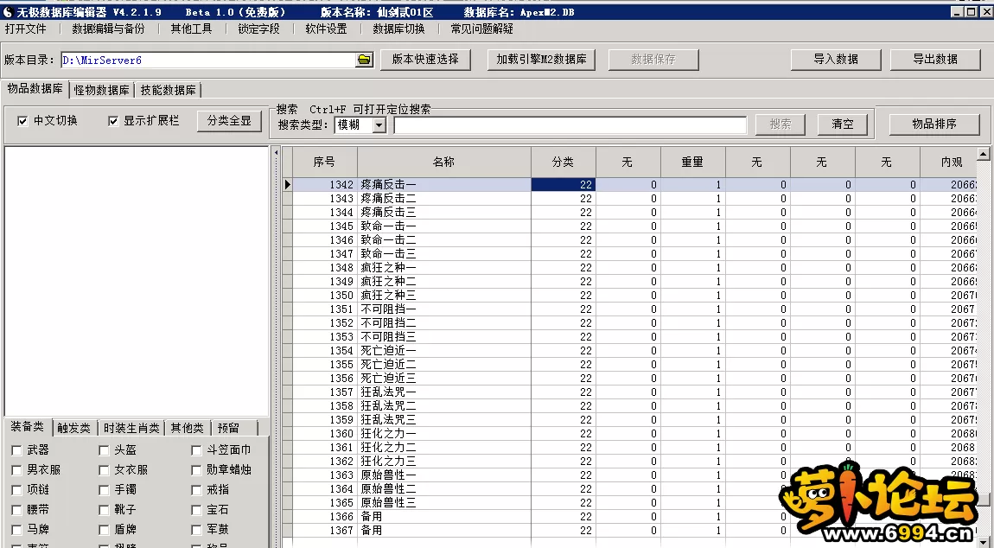Viewport: 994px width, 548px height.
Task: Select the row named 死亡迫近一
Action: (630, 351)
